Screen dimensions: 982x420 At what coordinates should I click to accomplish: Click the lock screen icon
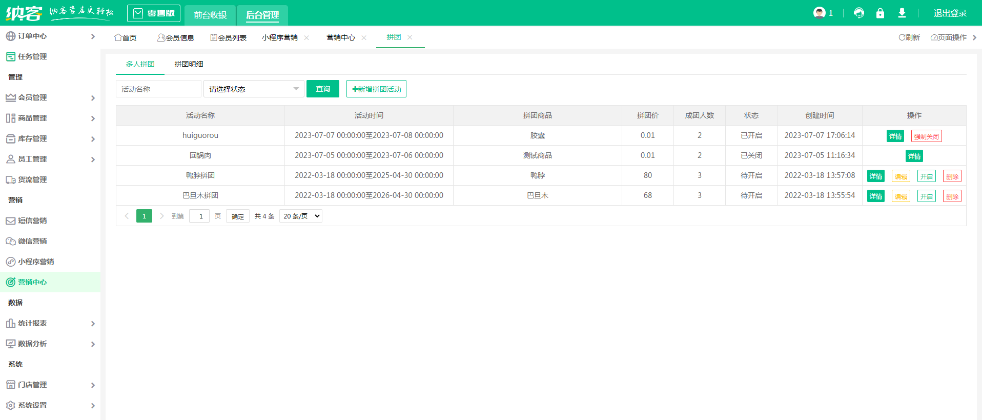click(880, 13)
